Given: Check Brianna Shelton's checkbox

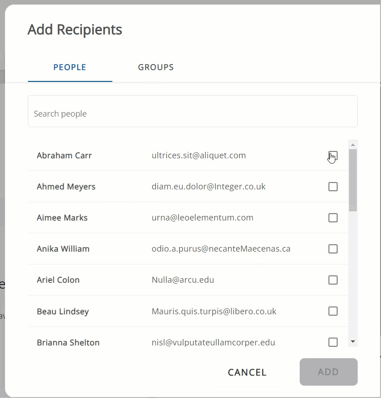Looking at the screenshot, I should 333,342.
